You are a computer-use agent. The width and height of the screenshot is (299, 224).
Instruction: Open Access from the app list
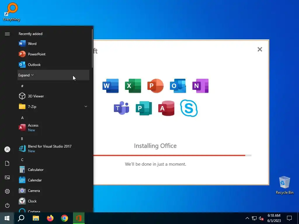[53, 128]
